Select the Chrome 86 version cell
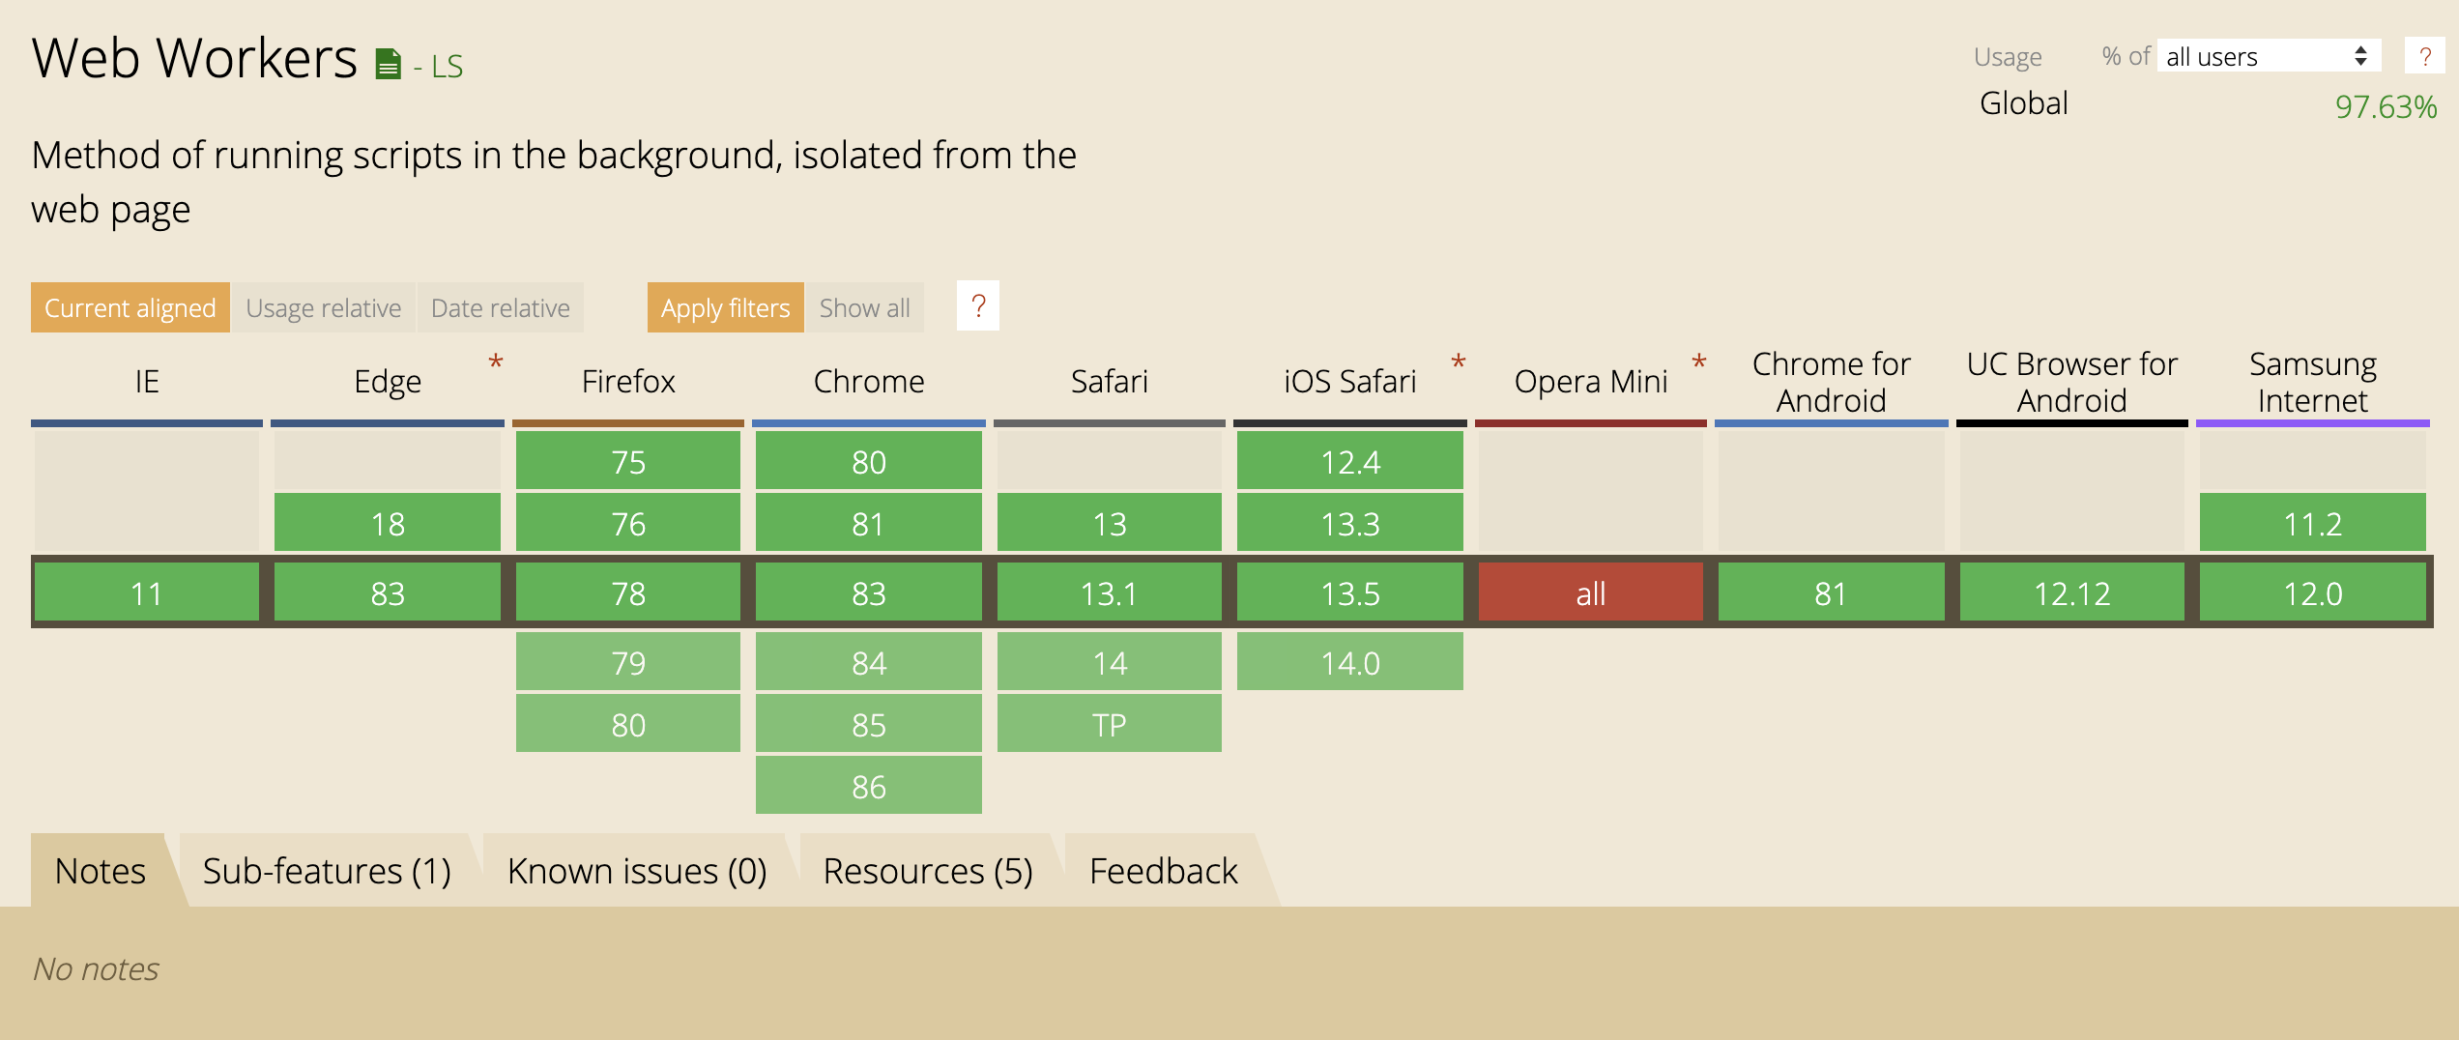This screenshot has width=2459, height=1040. pos(869,785)
